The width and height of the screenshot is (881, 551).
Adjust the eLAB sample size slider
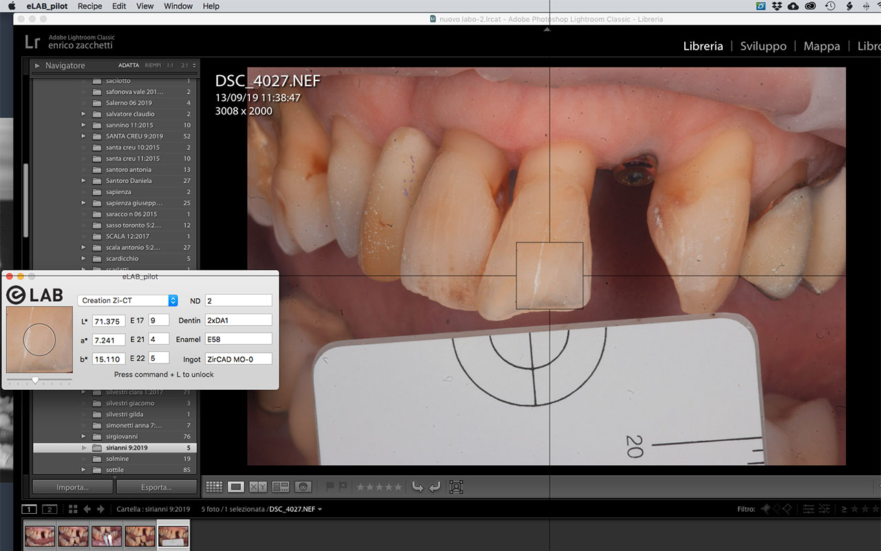[35, 380]
